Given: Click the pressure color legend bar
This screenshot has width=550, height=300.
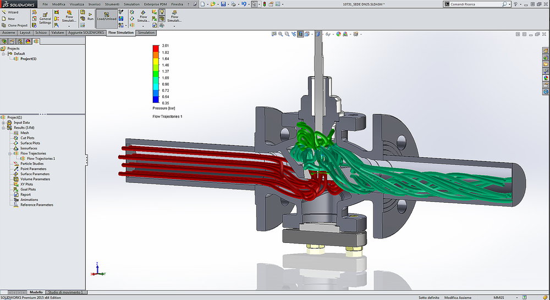Looking at the screenshot, I should tap(156, 74).
